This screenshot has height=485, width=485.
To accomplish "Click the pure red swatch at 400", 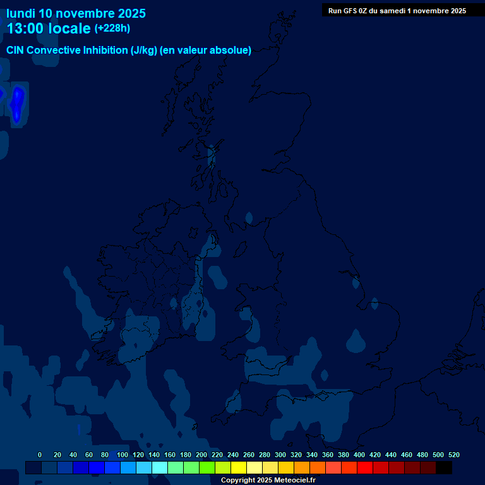I will pos(365,468).
